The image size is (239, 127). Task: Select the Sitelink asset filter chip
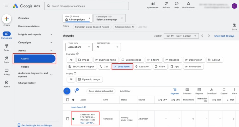153,60
